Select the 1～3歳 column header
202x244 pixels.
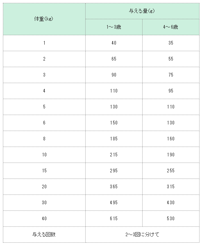pyautogui.click(x=114, y=27)
